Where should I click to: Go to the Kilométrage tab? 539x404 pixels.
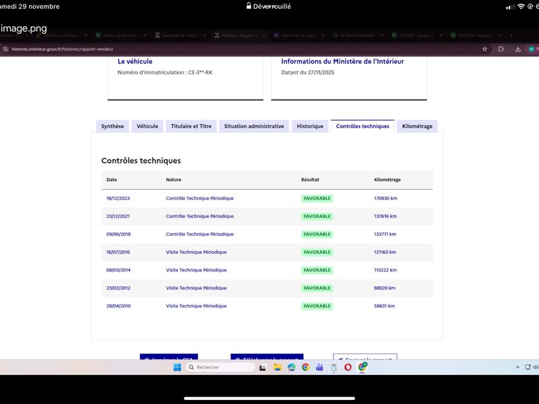pos(417,126)
